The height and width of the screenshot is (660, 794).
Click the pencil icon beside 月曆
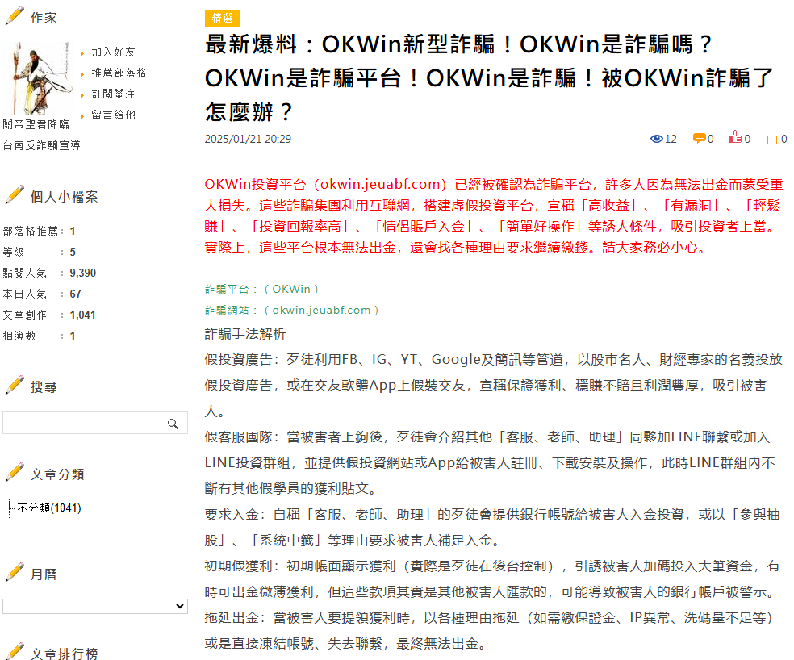coord(15,572)
